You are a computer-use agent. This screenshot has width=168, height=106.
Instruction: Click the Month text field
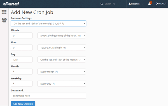point(22,72)
